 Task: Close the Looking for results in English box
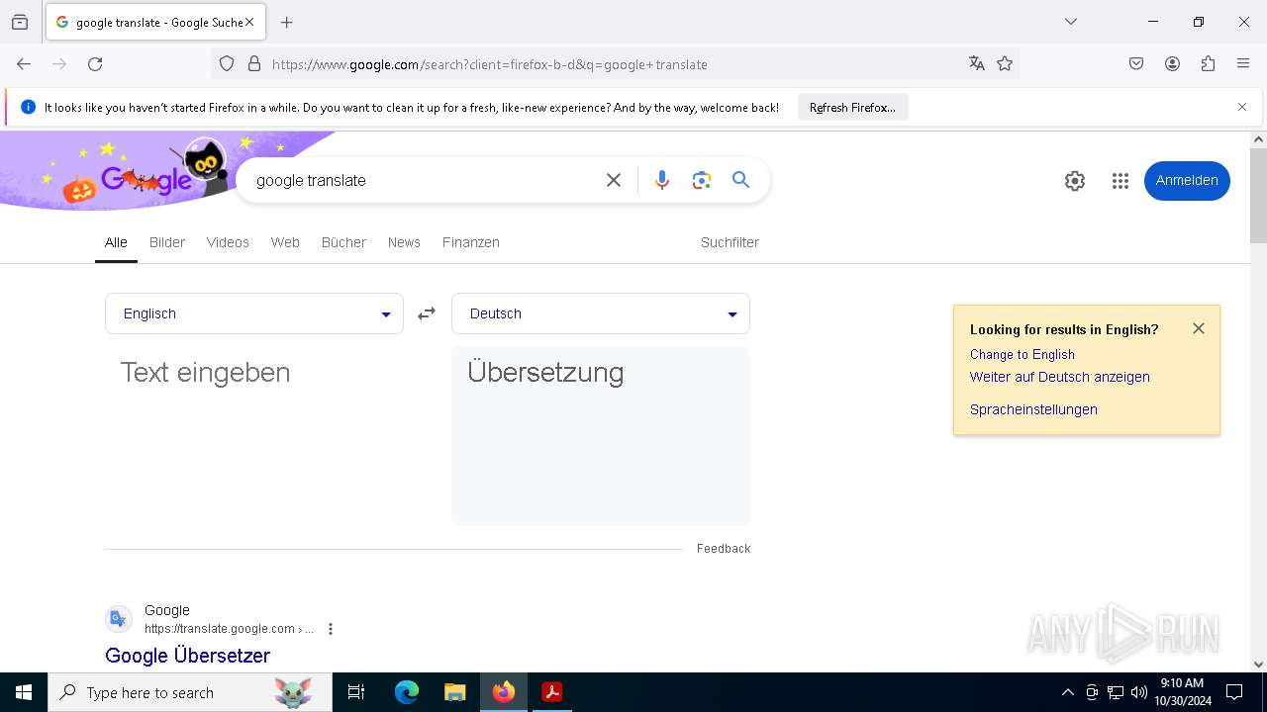(1199, 328)
